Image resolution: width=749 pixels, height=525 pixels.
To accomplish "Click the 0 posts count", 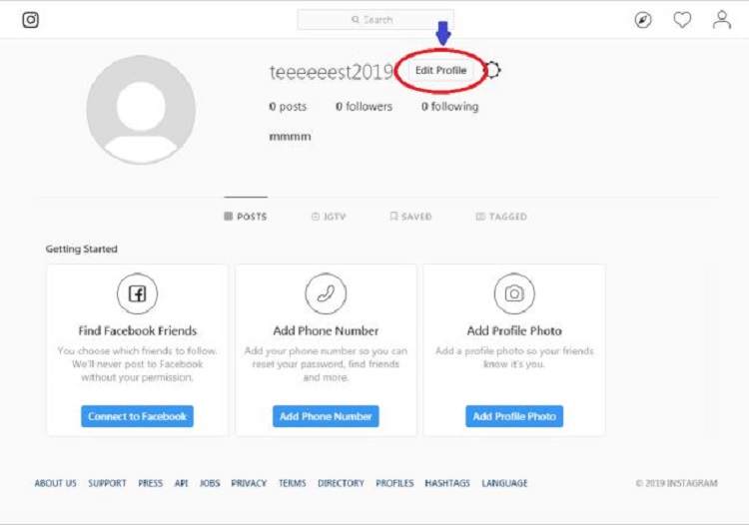I will pos(288,107).
